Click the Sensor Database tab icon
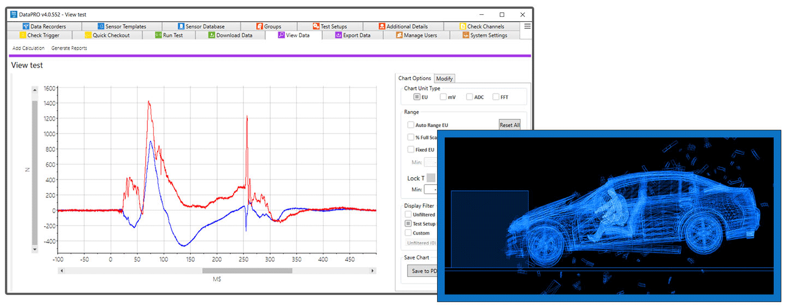This screenshot has height=307, width=789. (x=181, y=26)
